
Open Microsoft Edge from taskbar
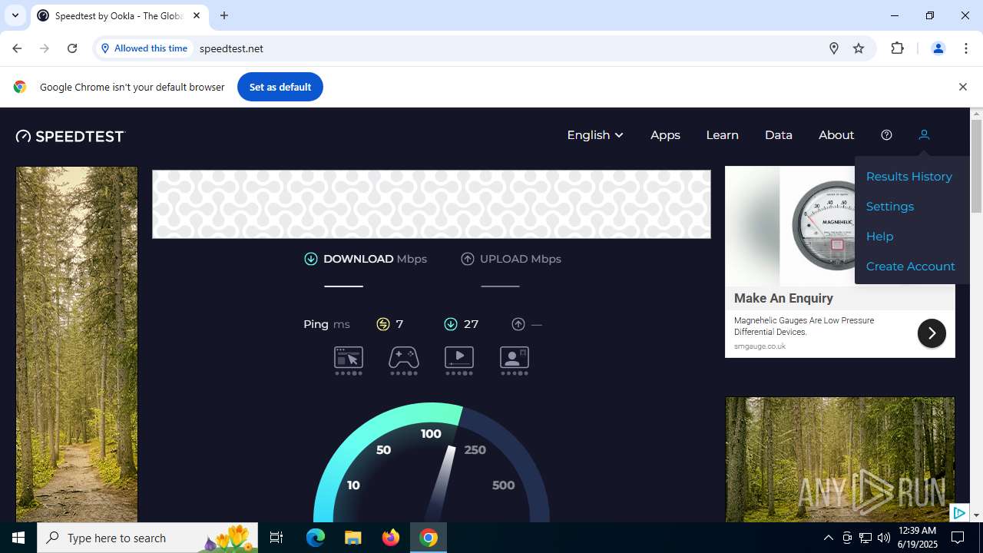[316, 538]
